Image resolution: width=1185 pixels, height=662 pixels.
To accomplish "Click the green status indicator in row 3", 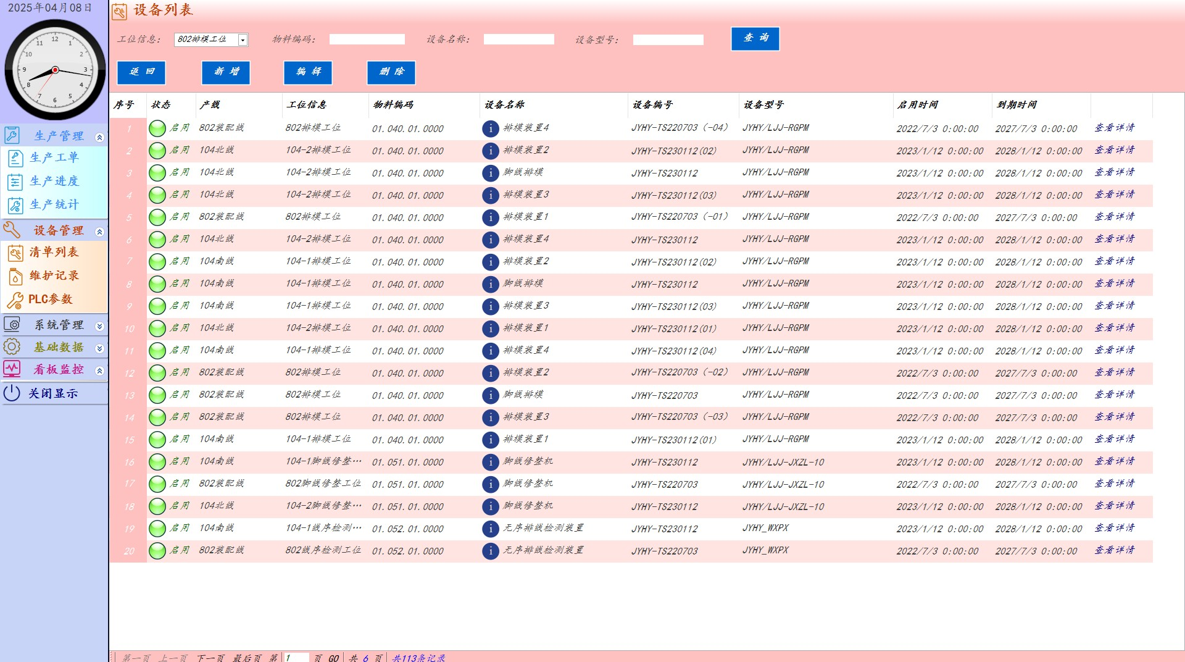I will (x=157, y=173).
